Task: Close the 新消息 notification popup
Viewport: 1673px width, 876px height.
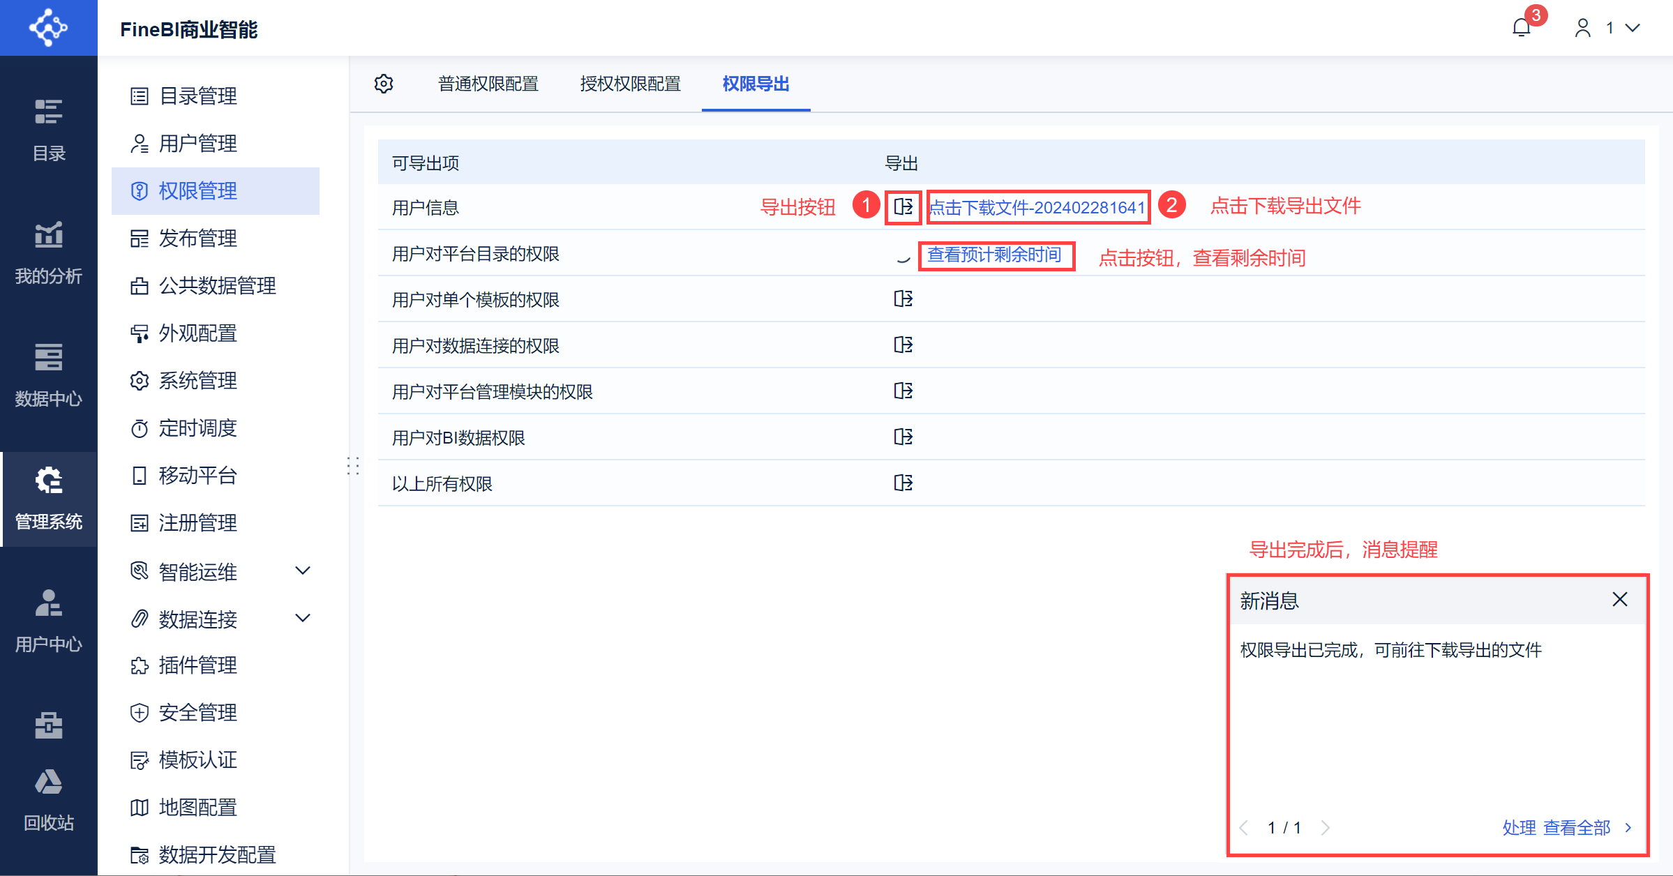Action: [1619, 599]
